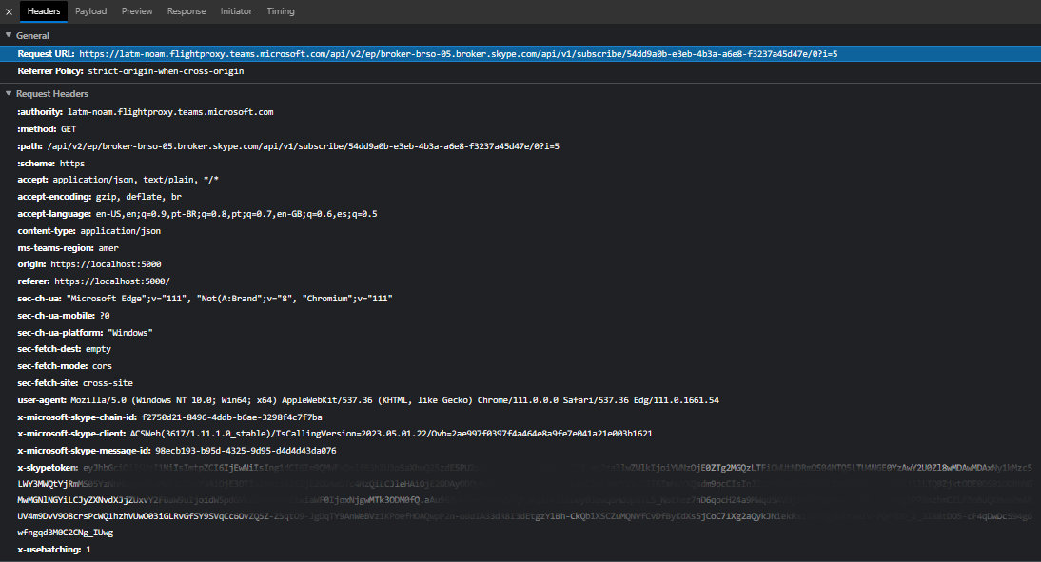Collapse the Request Headers section
The height and width of the screenshot is (562, 1041).
click(10, 93)
